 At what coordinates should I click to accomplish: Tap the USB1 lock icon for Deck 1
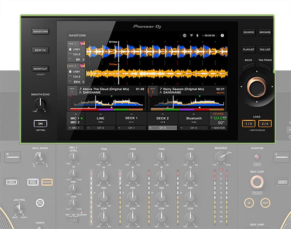(x=70, y=49)
